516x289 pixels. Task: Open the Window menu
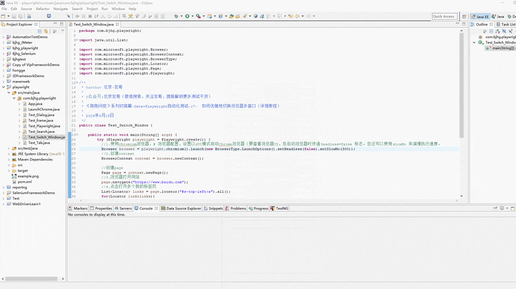(x=118, y=9)
